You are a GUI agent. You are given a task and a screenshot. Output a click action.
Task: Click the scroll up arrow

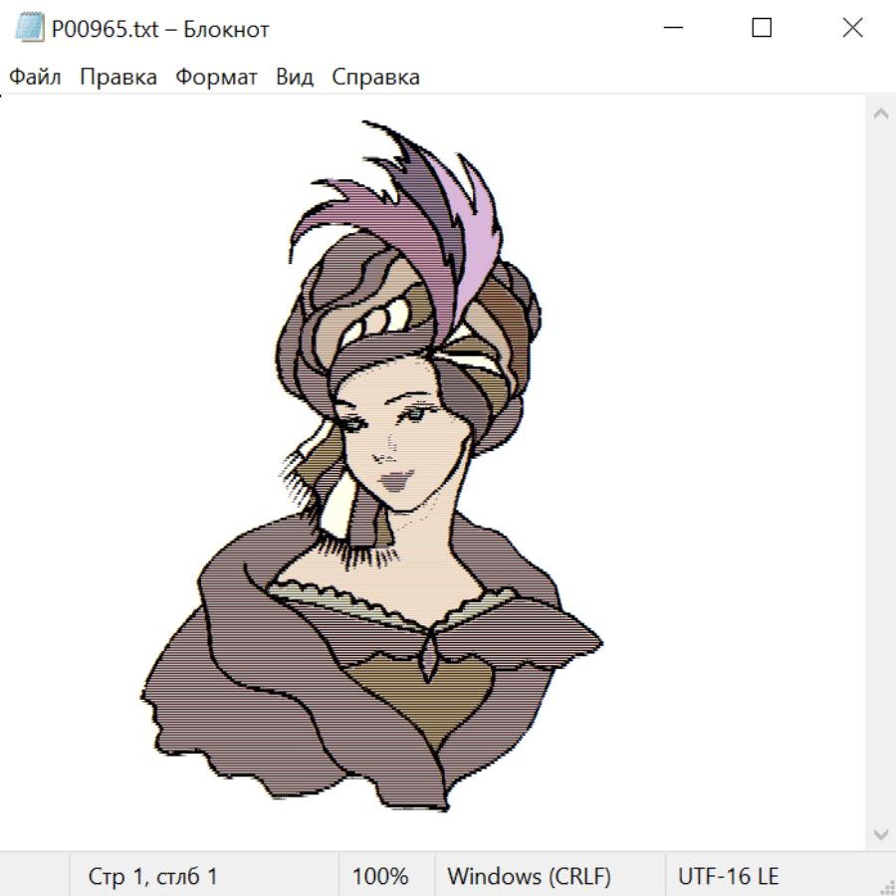pyautogui.click(x=880, y=114)
